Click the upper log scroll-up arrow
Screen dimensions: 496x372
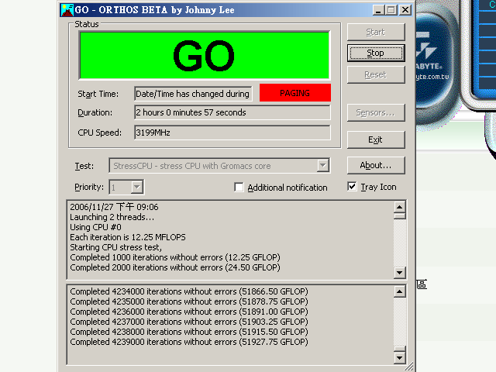tap(400, 207)
